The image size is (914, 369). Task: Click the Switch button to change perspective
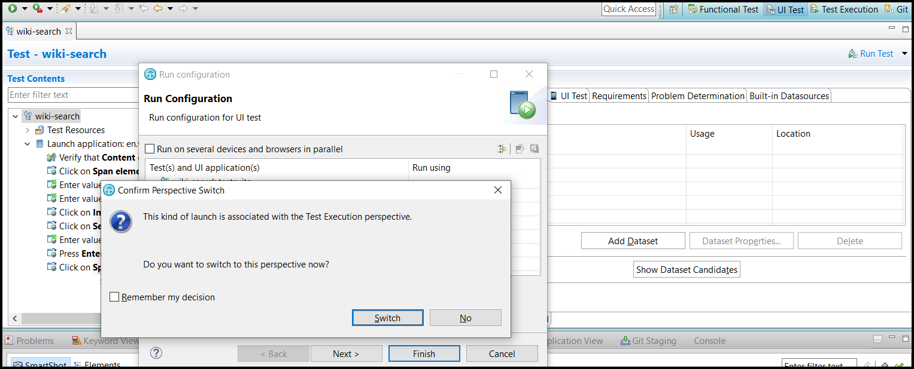[x=387, y=317]
